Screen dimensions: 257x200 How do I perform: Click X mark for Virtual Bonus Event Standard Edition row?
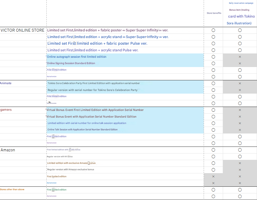(240, 117)
